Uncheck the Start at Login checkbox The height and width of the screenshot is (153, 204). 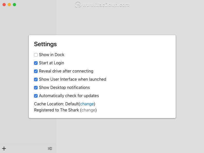pos(36,63)
